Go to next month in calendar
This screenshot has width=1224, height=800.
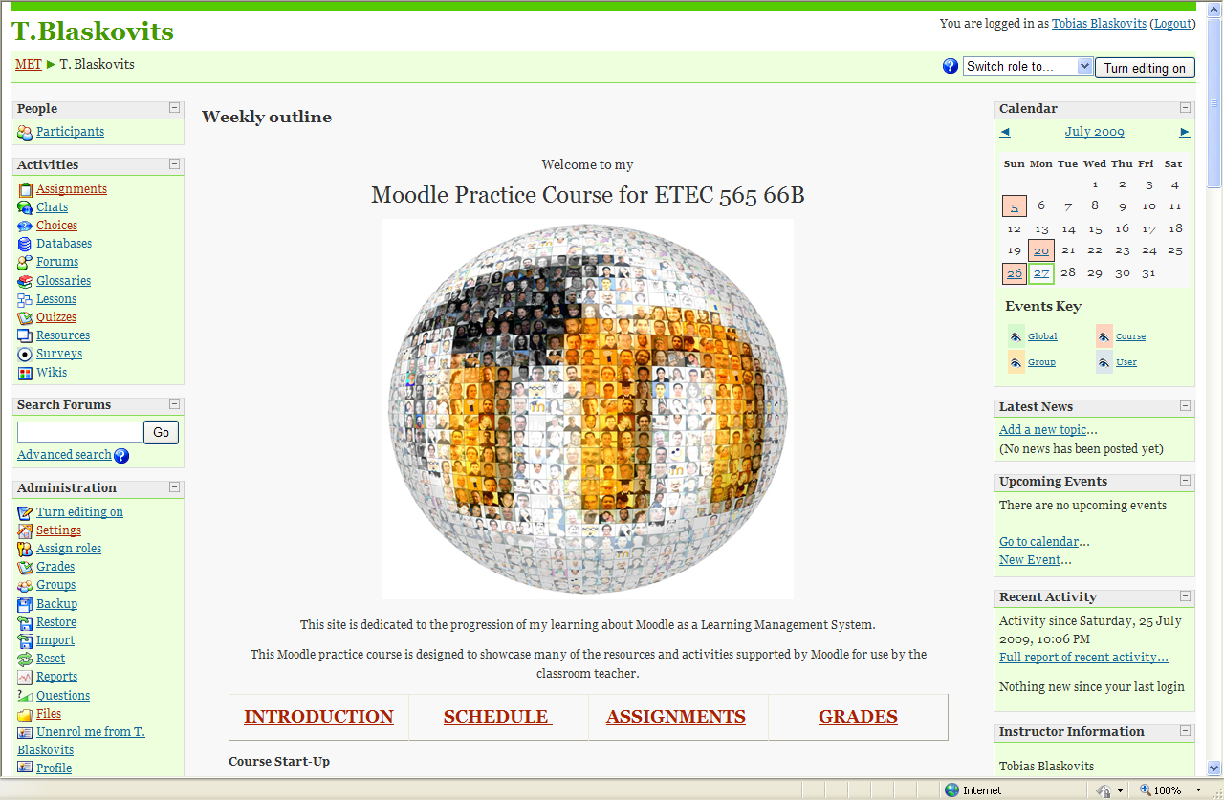[x=1185, y=132]
